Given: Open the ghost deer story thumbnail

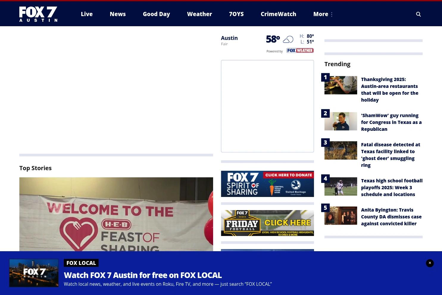Looking at the screenshot, I should coord(341,150).
